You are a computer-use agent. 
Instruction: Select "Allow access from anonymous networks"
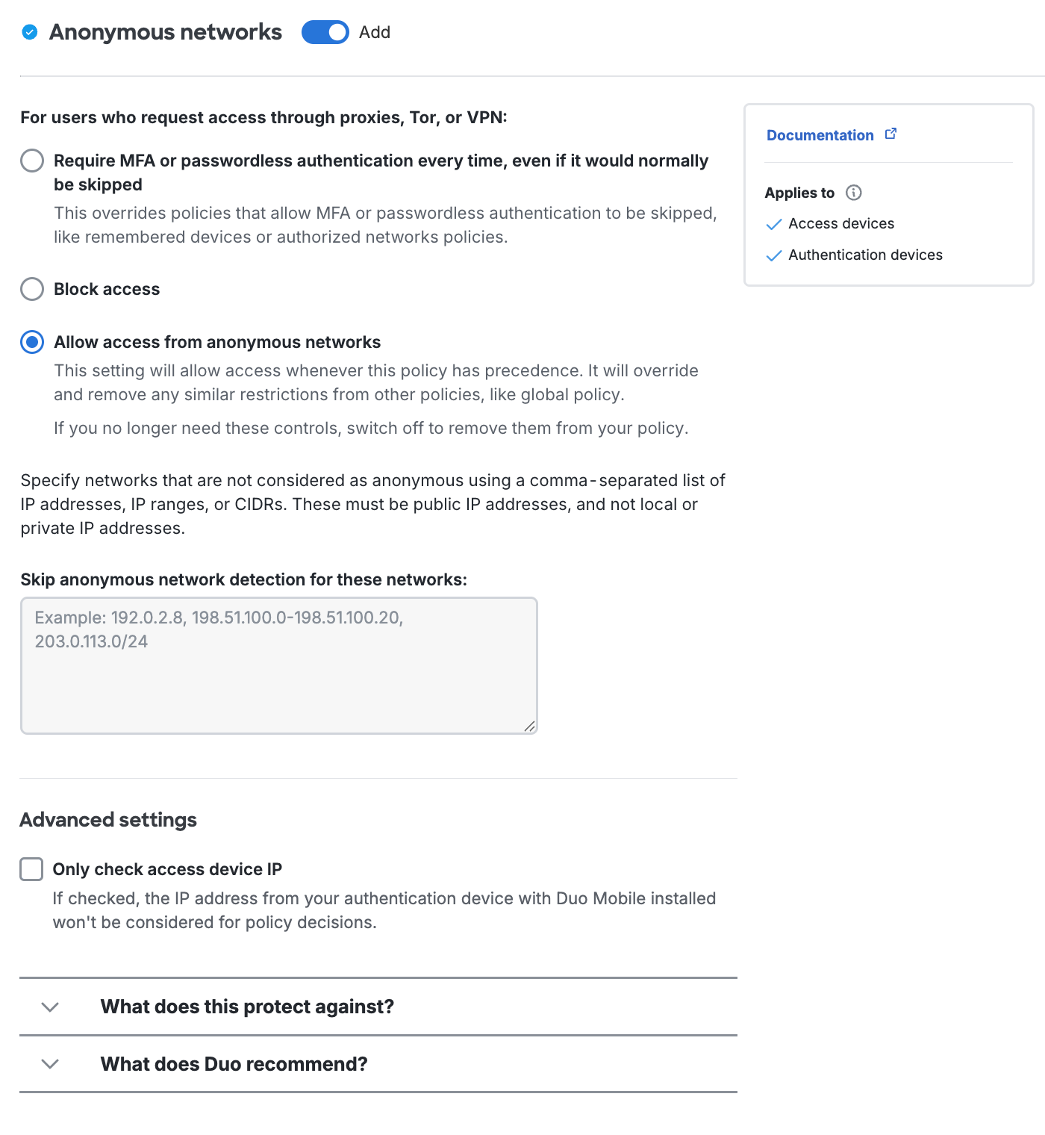[31, 342]
